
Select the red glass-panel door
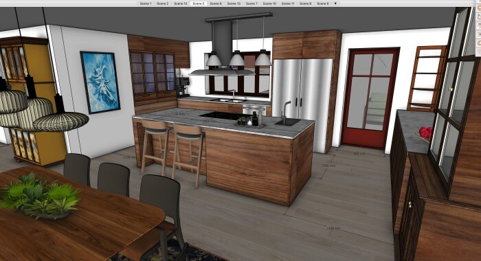[370, 98]
